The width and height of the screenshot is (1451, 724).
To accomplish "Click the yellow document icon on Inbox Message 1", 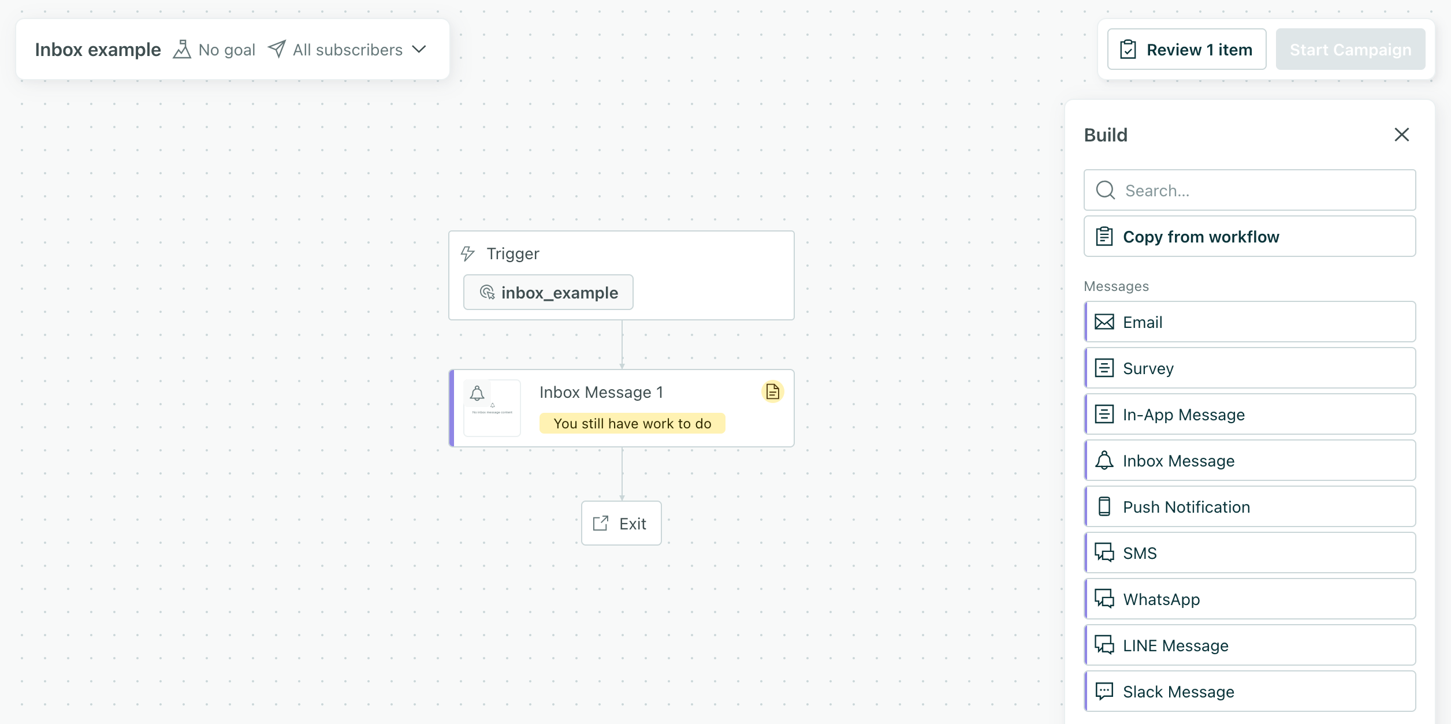I will [772, 392].
